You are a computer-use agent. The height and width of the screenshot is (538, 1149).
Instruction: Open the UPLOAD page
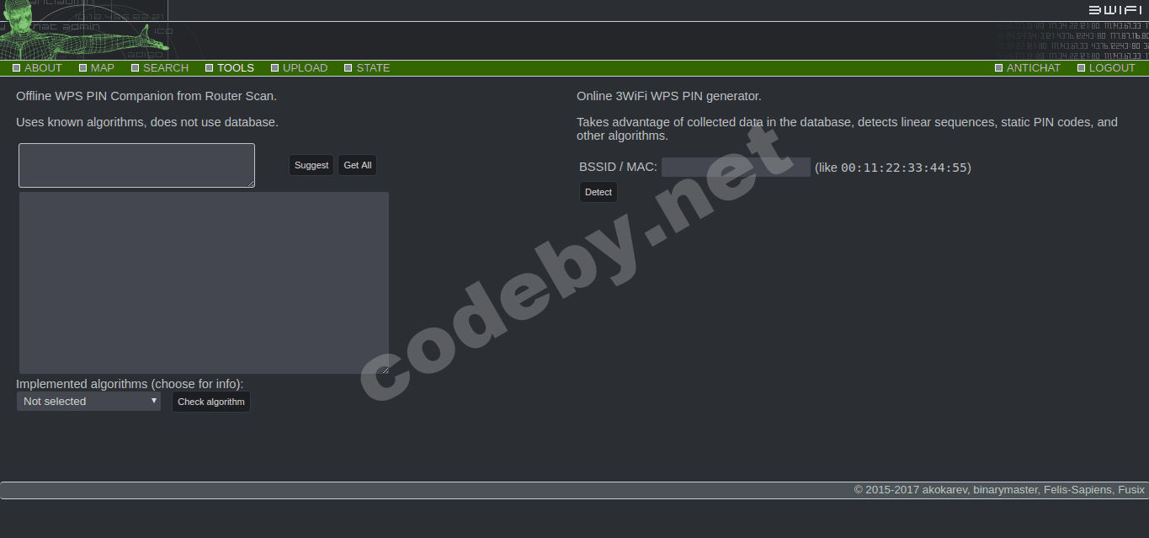(x=305, y=68)
